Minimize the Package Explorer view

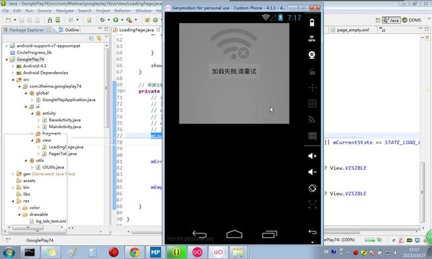click(x=100, y=28)
